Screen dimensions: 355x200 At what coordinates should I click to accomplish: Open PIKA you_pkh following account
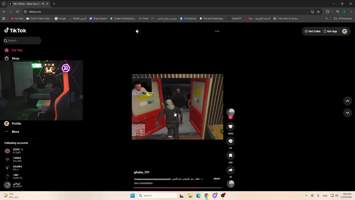[17, 159]
